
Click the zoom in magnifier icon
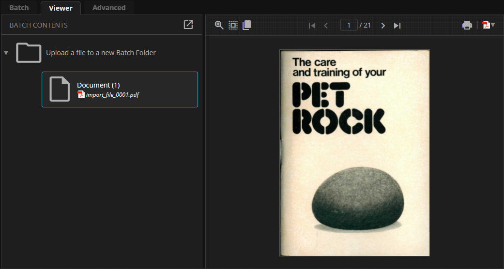[x=219, y=25]
